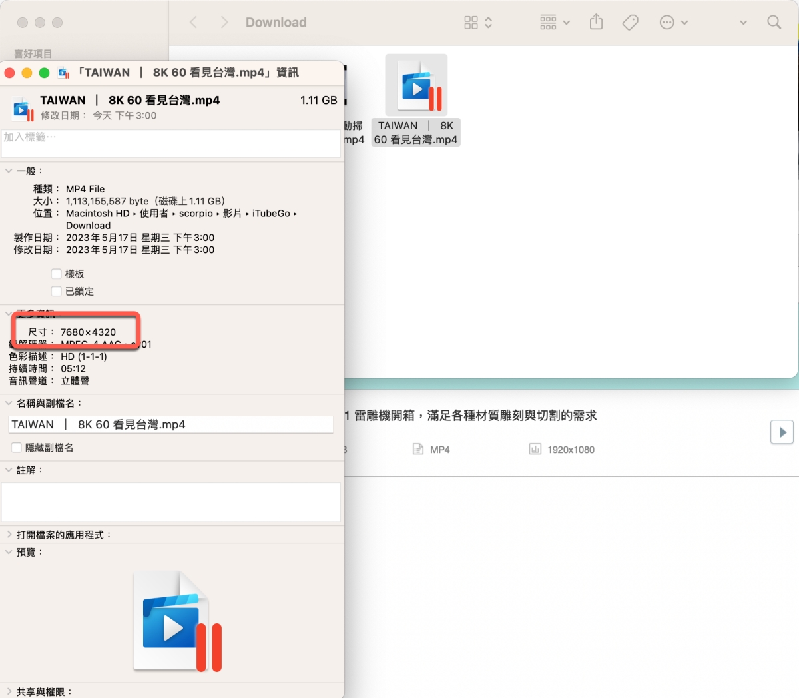The image size is (799, 698).
Task: Toggle the 樣板 checkbox
Action: point(57,274)
